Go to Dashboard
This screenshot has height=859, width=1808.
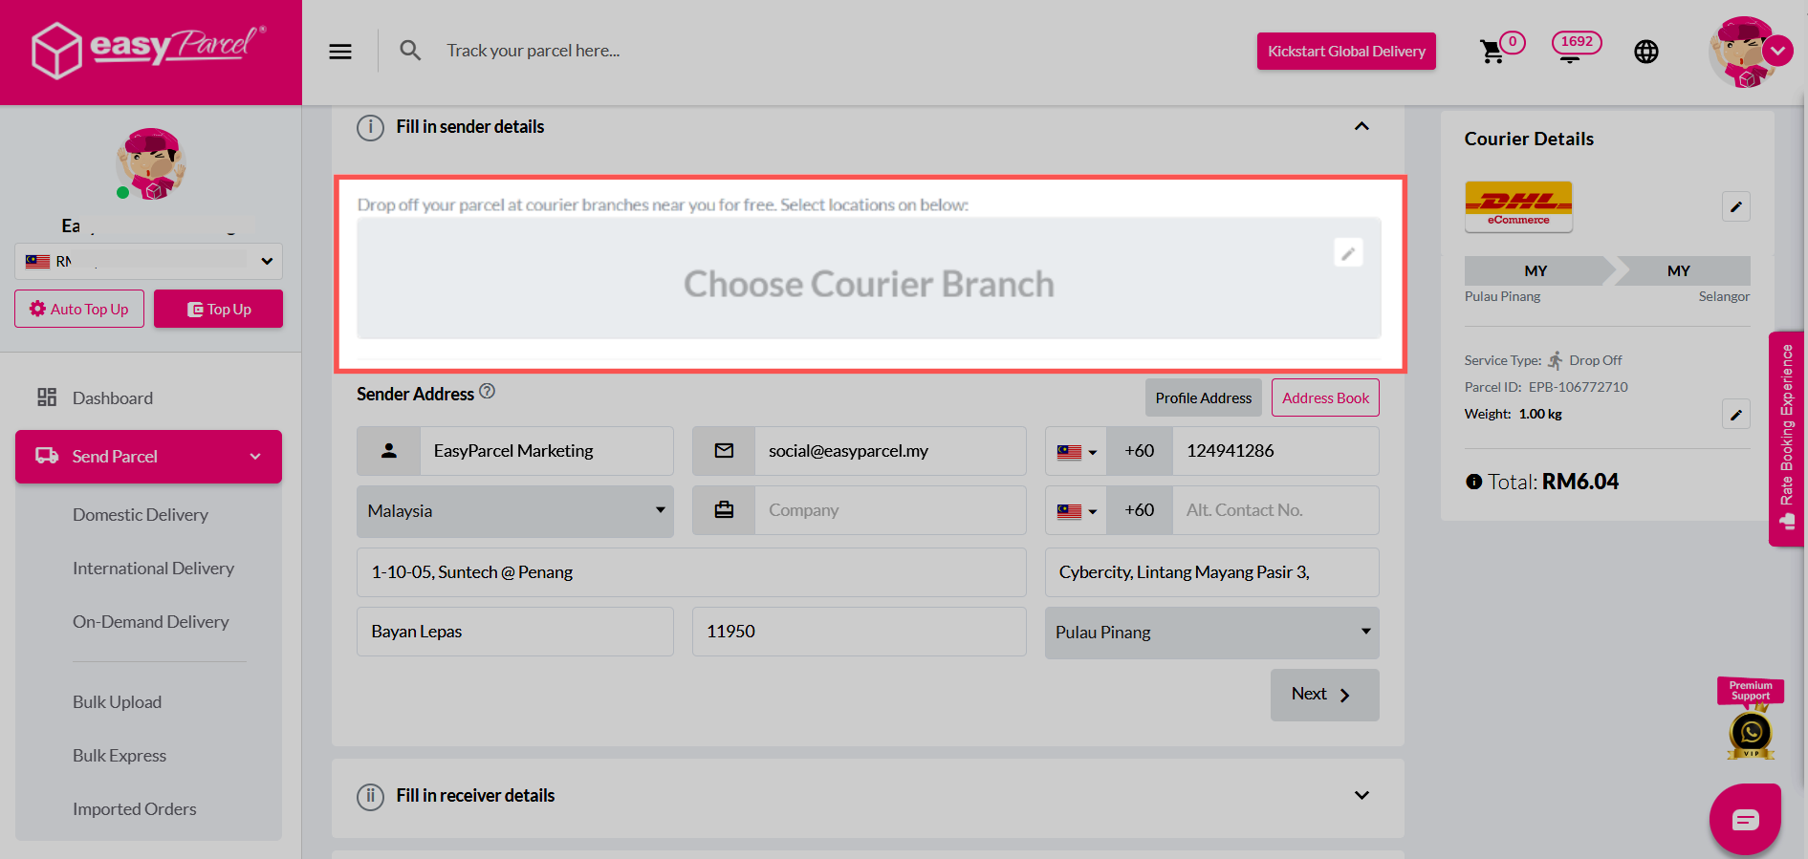point(112,398)
